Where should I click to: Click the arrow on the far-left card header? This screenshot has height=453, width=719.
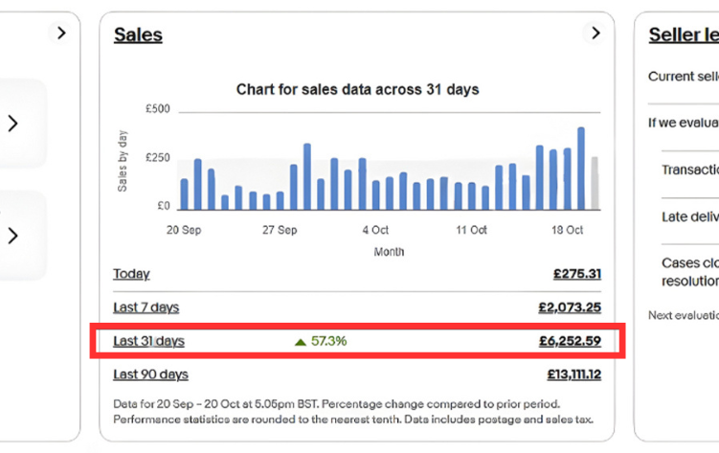[61, 34]
